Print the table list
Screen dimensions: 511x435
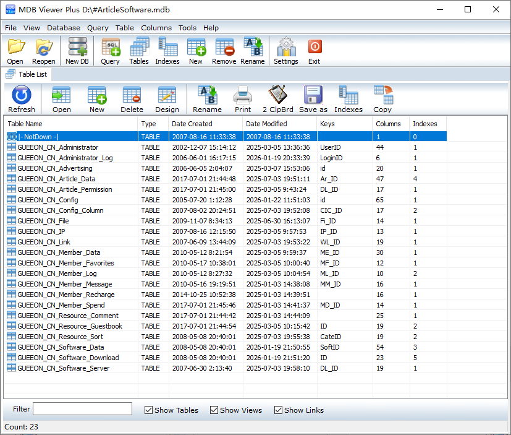click(x=243, y=99)
